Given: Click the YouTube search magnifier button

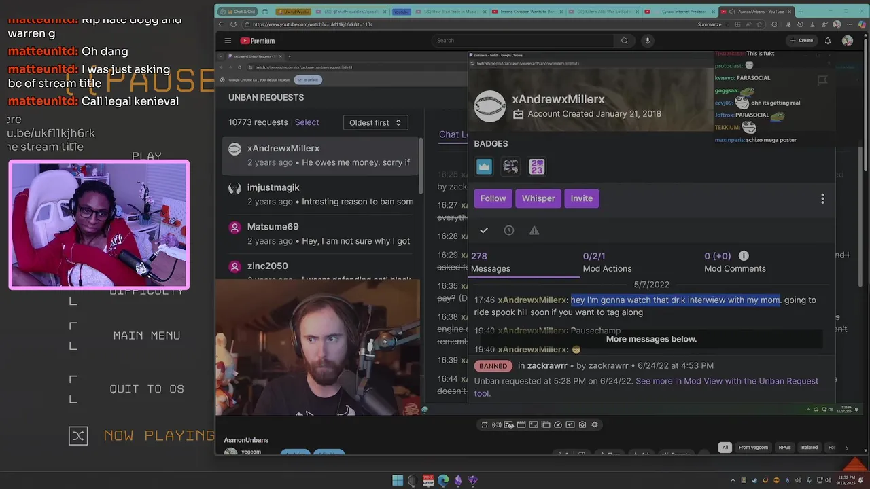Looking at the screenshot, I should point(624,41).
